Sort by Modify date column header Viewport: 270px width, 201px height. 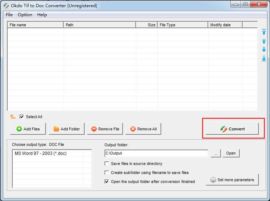[x=225, y=25]
